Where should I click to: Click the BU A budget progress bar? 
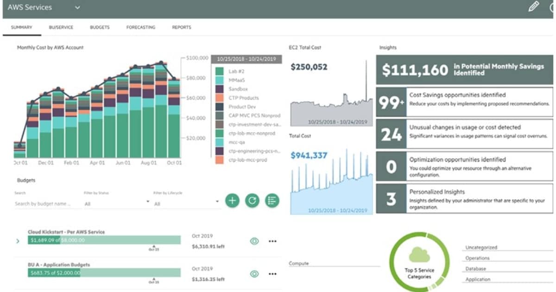(x=104, y=273)
